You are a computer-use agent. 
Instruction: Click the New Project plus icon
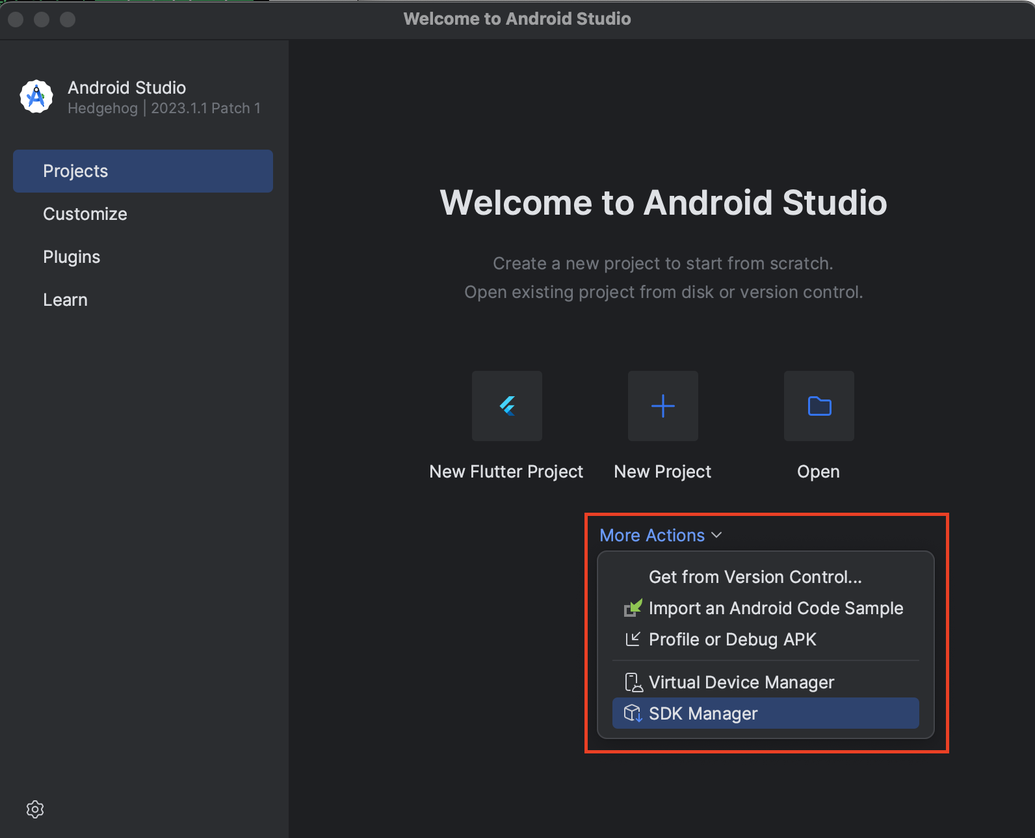click(663, 406)
